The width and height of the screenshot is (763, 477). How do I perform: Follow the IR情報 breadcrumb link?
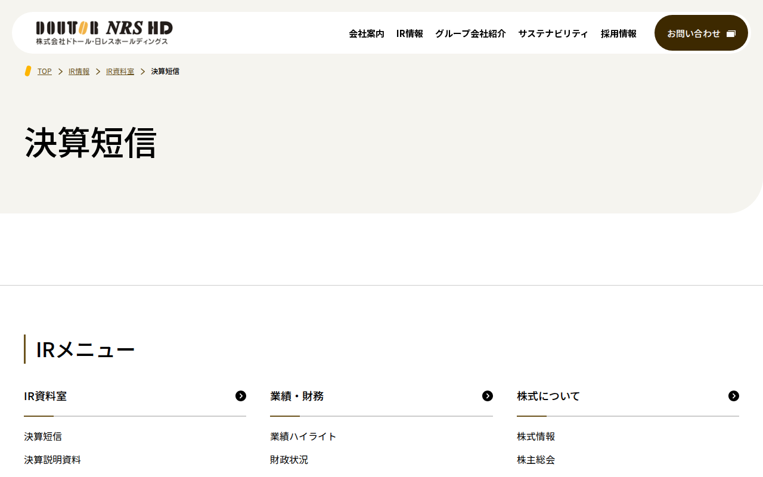pyautogui.click(x=79, y=71)
